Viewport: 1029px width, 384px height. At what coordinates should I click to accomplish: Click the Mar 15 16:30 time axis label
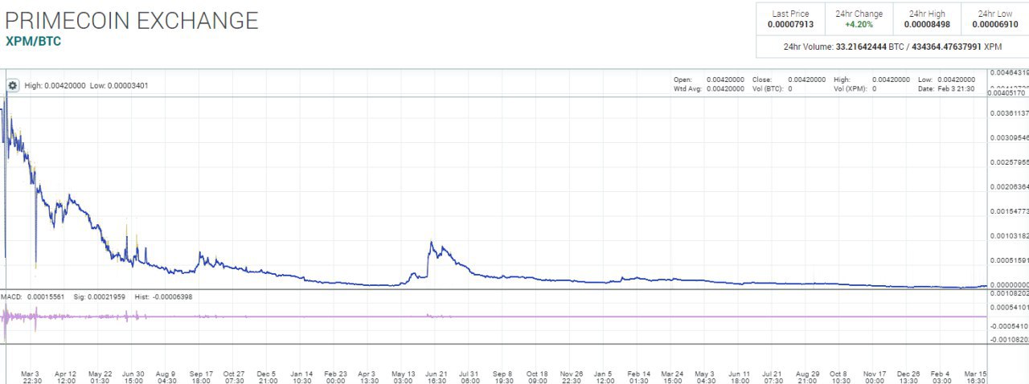(x=977, y=378)
